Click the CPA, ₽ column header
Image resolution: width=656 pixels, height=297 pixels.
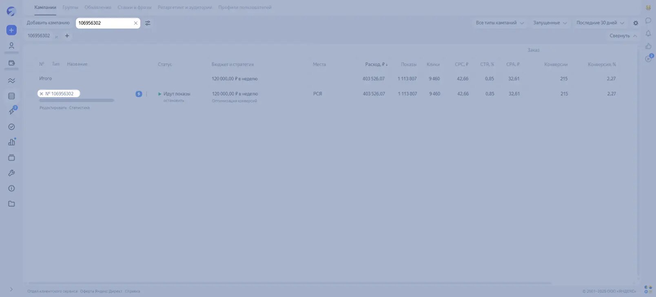513,64
